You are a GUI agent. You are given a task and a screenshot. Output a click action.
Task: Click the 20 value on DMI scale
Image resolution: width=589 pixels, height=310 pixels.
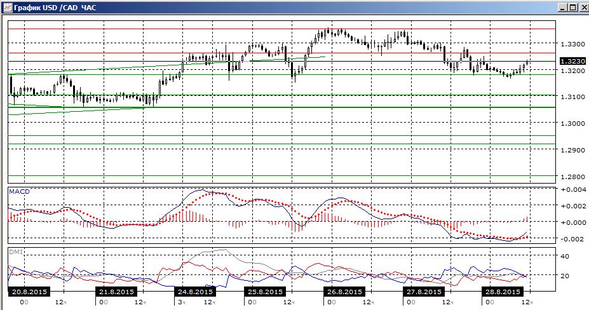565,276
